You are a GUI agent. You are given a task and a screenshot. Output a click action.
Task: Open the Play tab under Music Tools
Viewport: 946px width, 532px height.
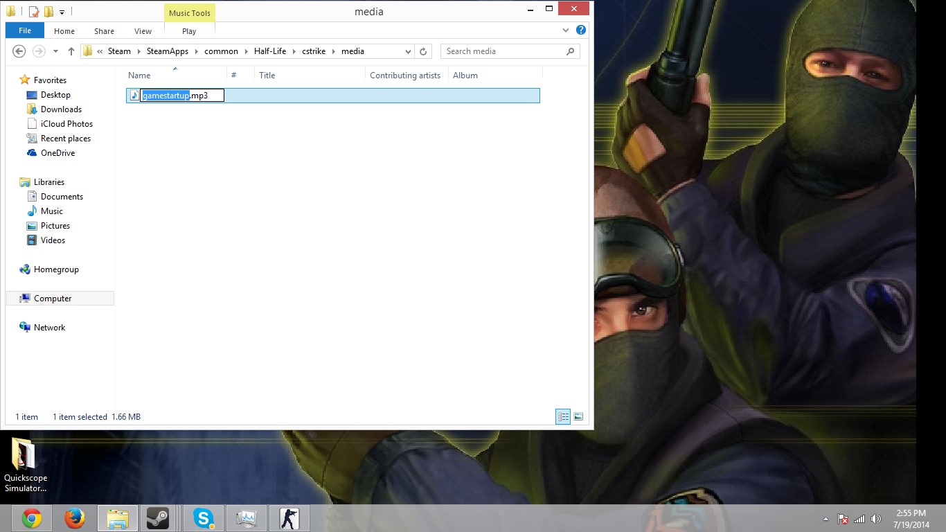(189, 31)
